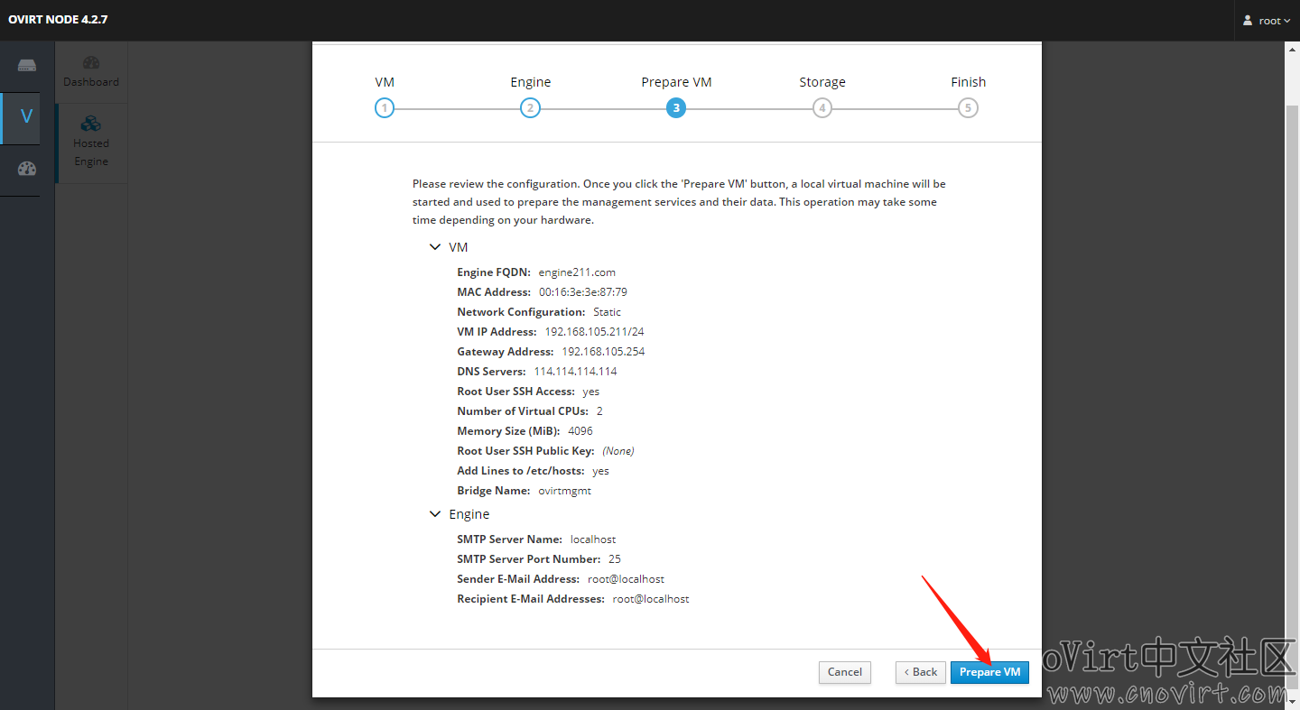Click the Back button
The height and width of the screenshot is (710, 1300).
click(x=920, y=672)
